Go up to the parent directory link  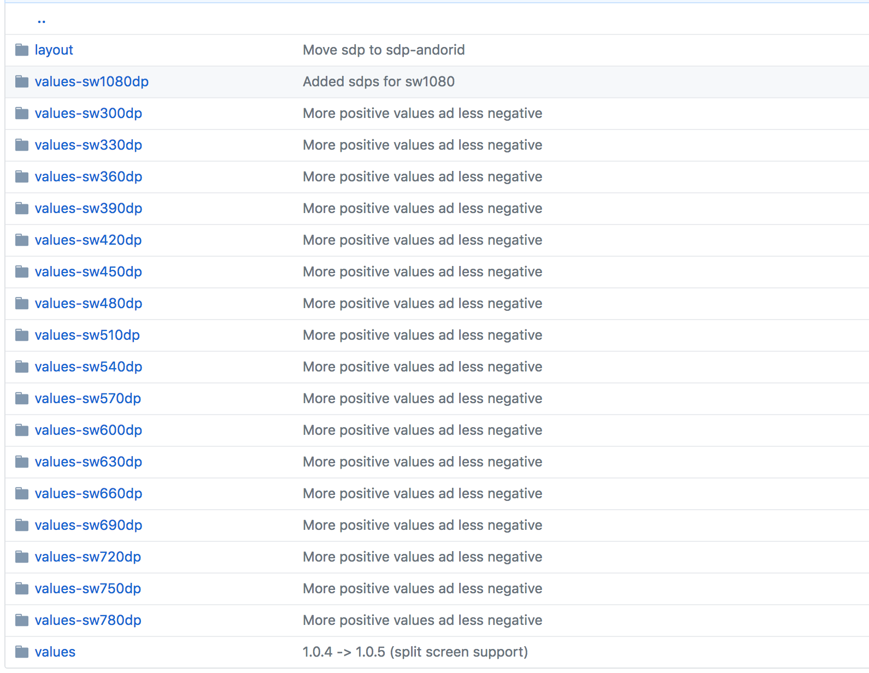pos(42,21)
